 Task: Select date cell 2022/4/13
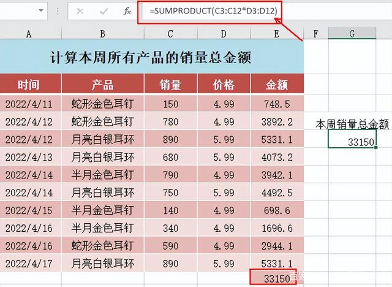tap(30, 156)
